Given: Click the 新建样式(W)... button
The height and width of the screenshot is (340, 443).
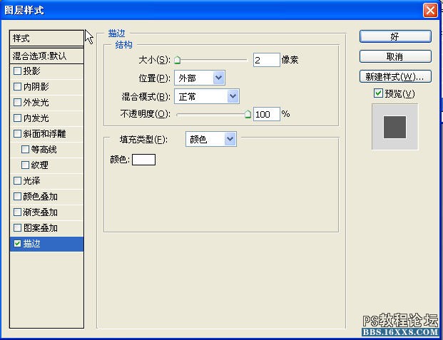Looking at the screenshot, I should (x=395, y=76).
